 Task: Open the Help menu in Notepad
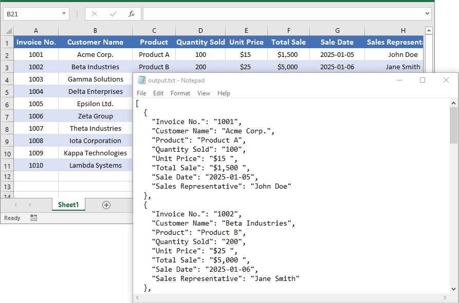(x=224, y=93)
